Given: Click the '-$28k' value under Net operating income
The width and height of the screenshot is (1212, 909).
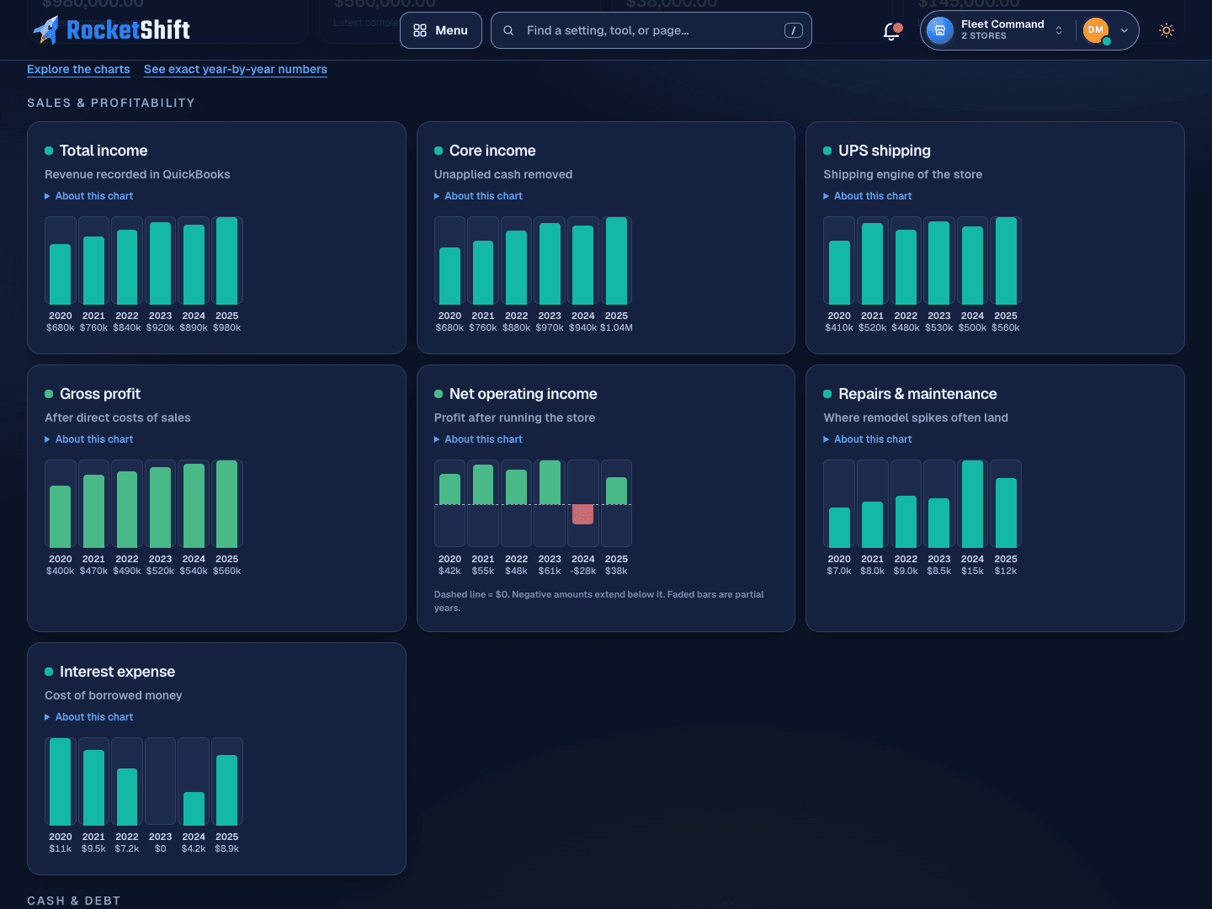Looking at the screenshot, I should pos(583,571).
